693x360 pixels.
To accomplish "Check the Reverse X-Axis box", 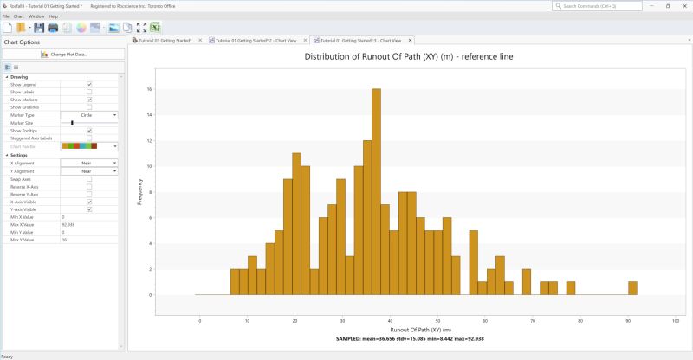I will point(89,187).
